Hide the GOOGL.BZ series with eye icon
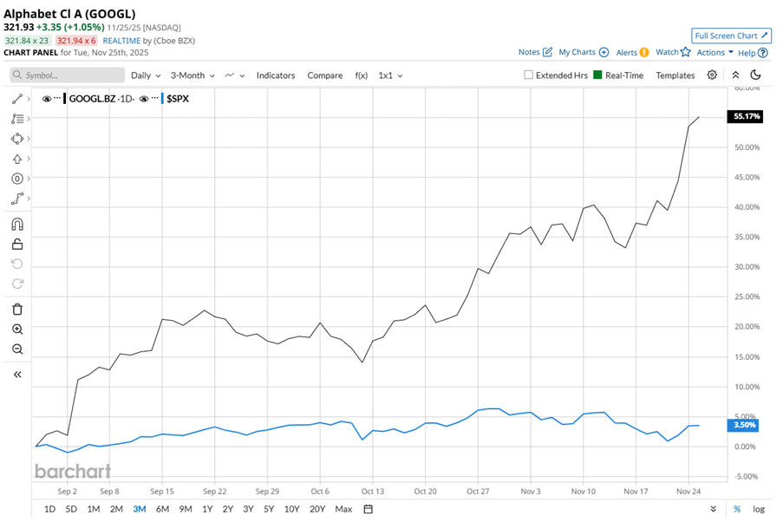This screenshot has width=783, height=522. 47,99
